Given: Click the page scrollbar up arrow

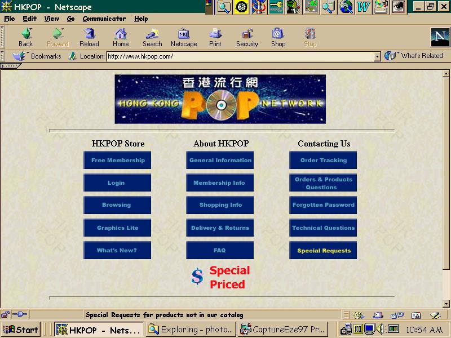Looking at the screenshot, I should [446, 74].
